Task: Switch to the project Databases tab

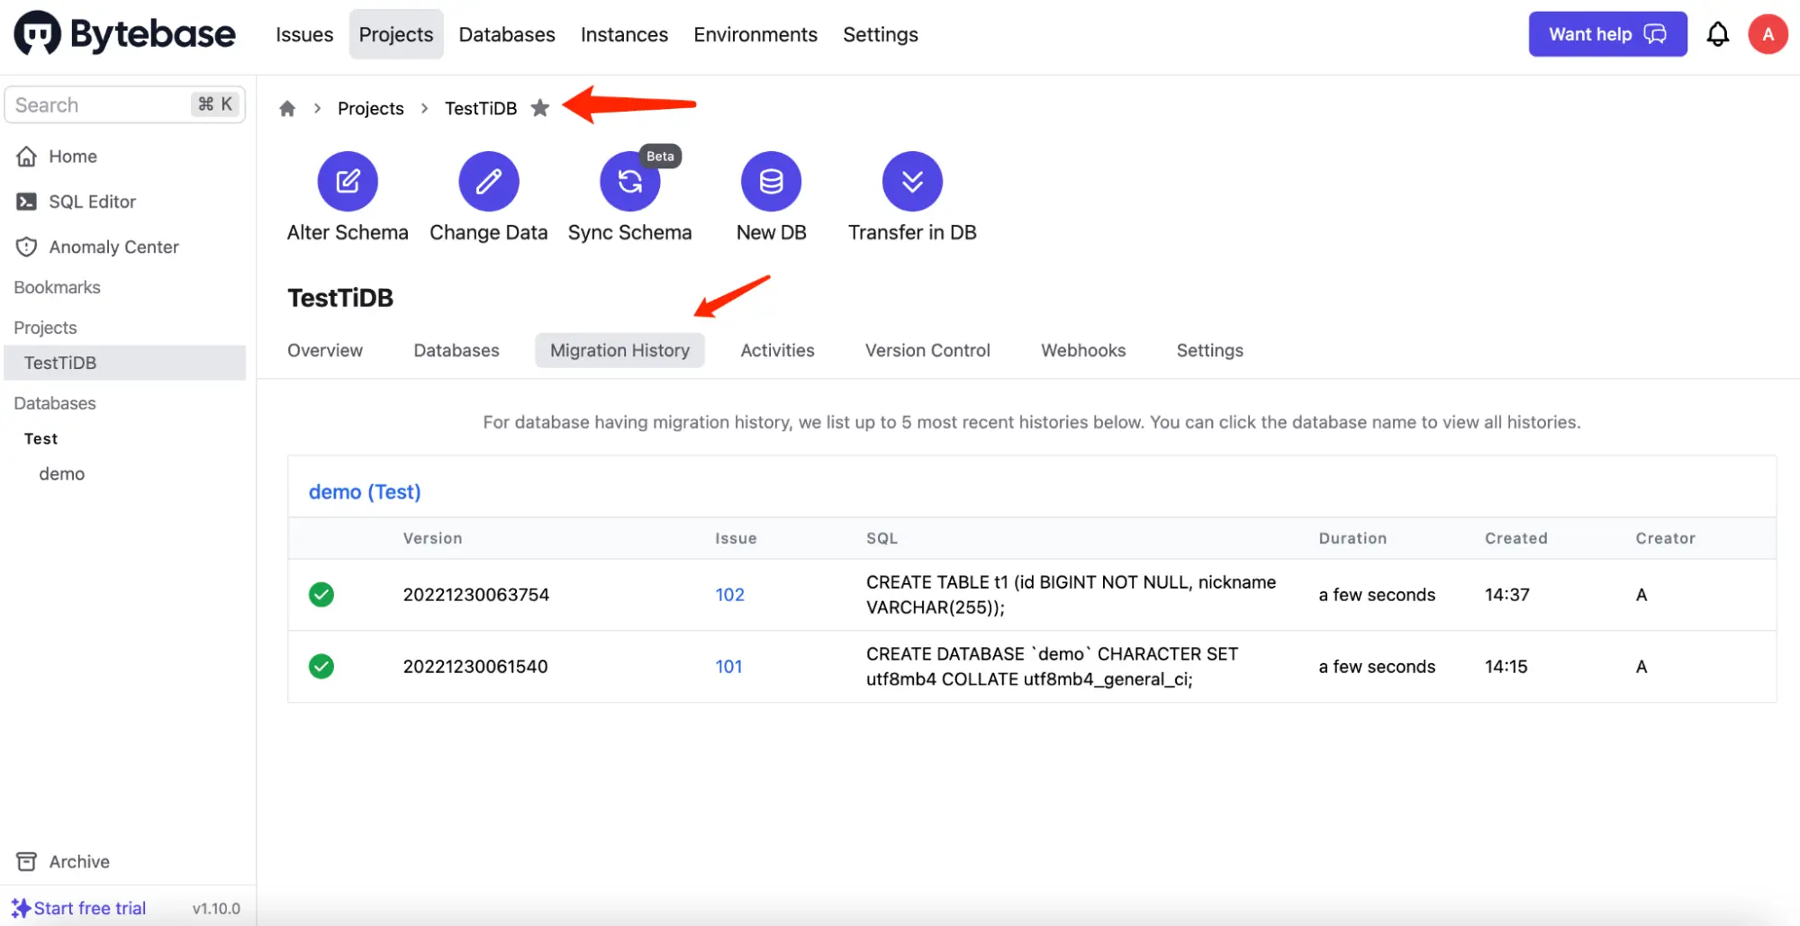Action: tap(457, 350)
